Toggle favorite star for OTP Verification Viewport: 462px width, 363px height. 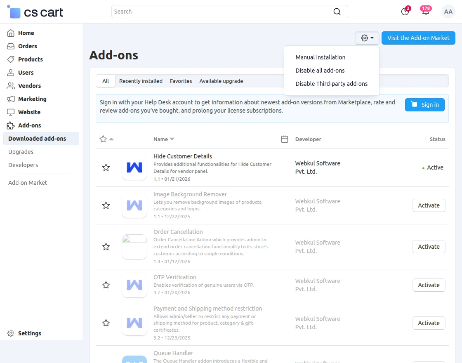[x=106, y=285]
